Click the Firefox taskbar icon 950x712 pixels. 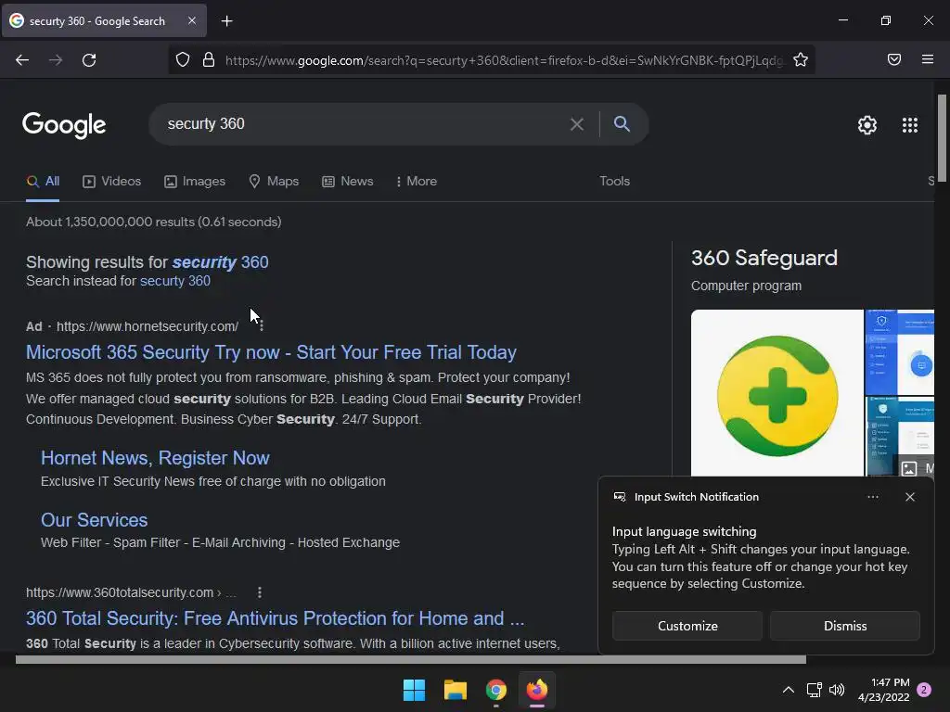(x=537, y=690)
